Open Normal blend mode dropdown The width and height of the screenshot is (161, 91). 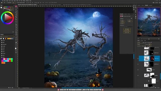click(141, 44)
